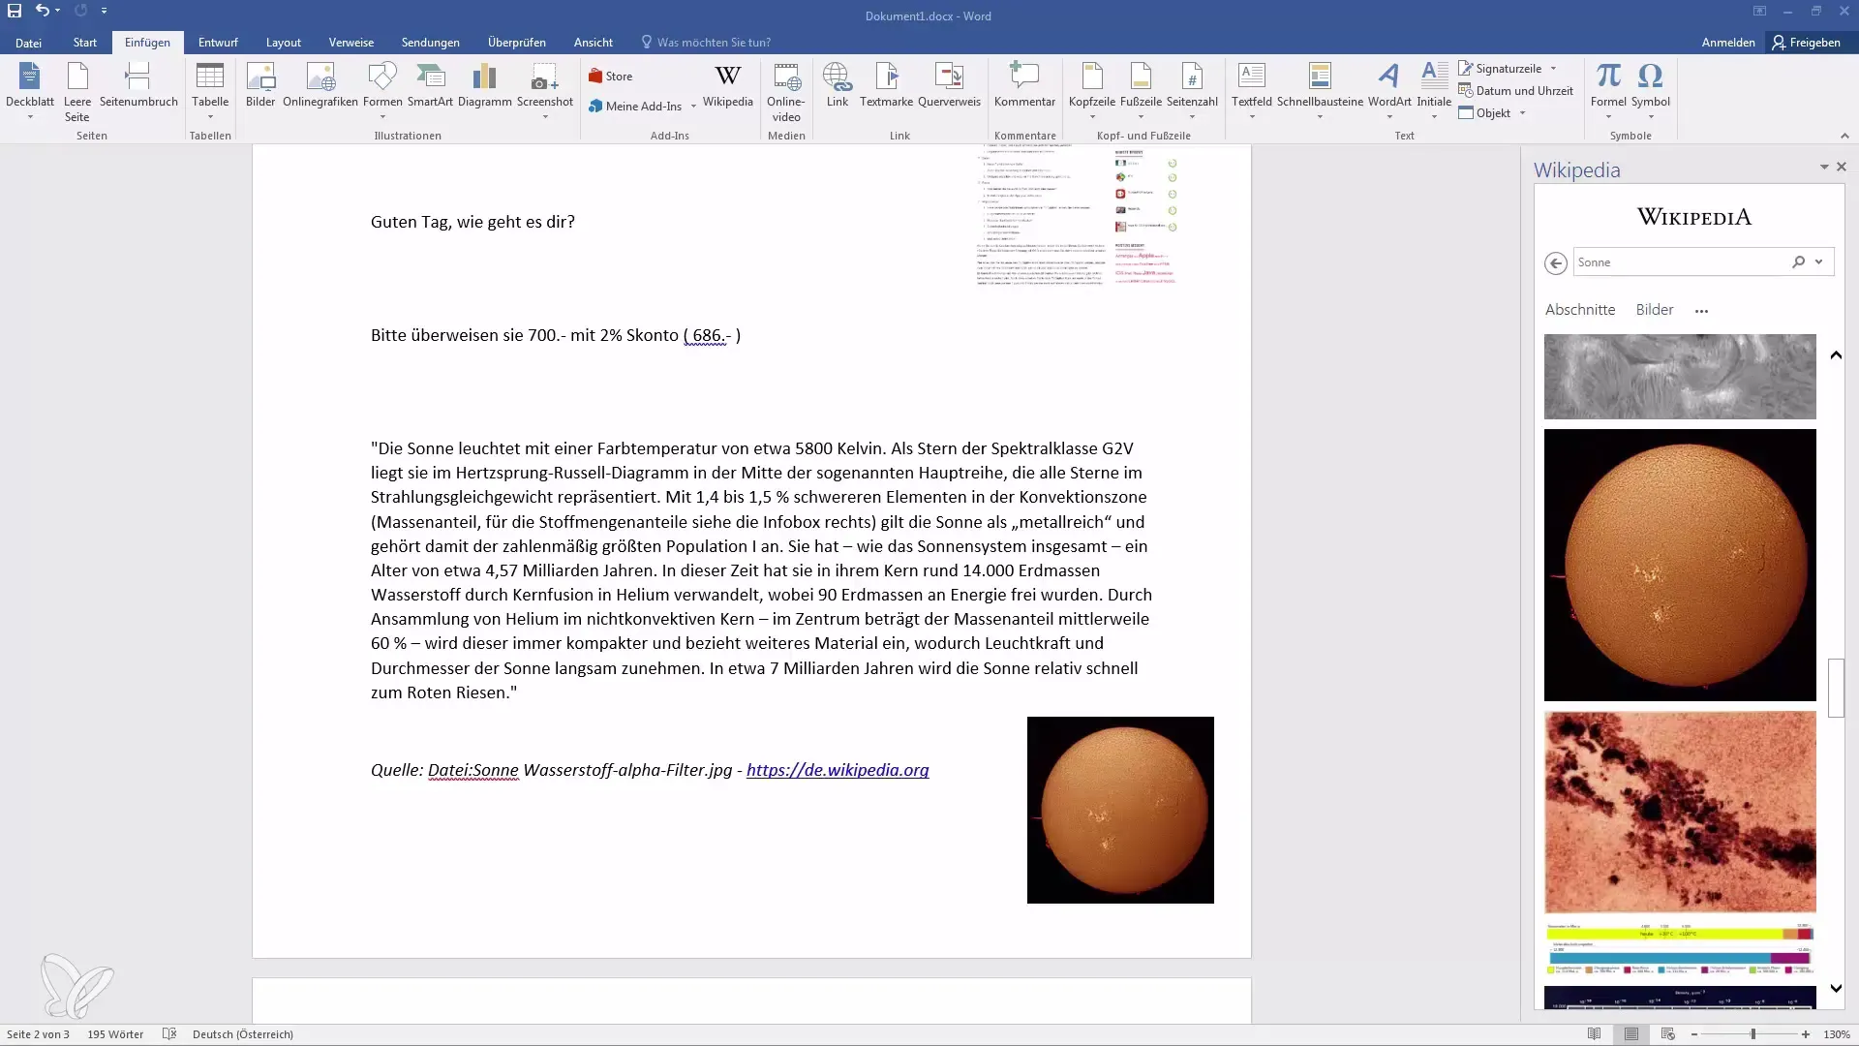The width and height of the screenshot is (1859, 1046).
Task: Switch to print layout view
Action: tap(1631, 1034)
